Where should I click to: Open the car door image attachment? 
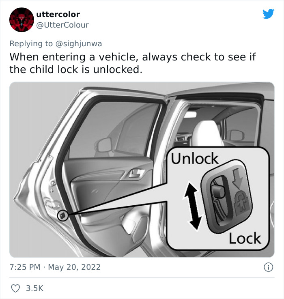[142, 170]
